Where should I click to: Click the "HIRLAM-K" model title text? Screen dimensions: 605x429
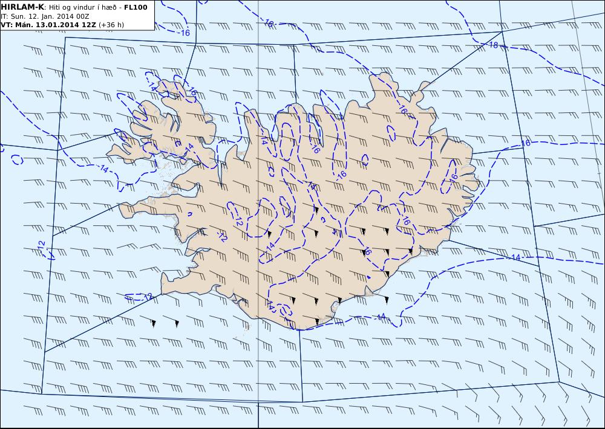pos(22,7)
